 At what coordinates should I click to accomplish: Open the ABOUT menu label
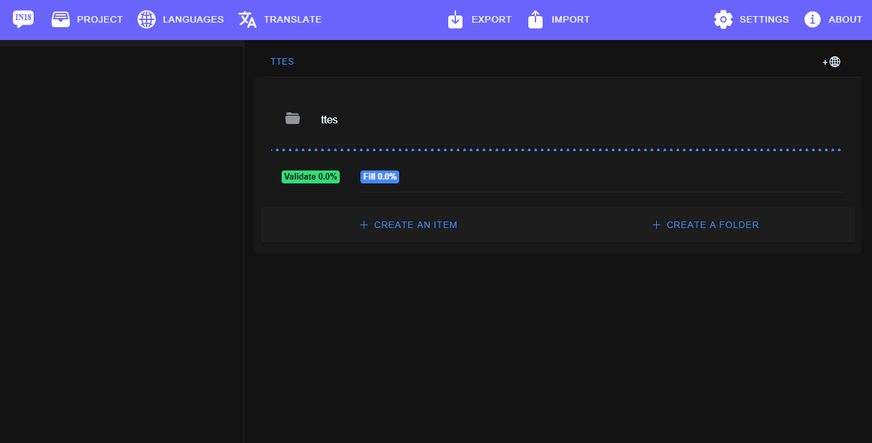point(846,19)
